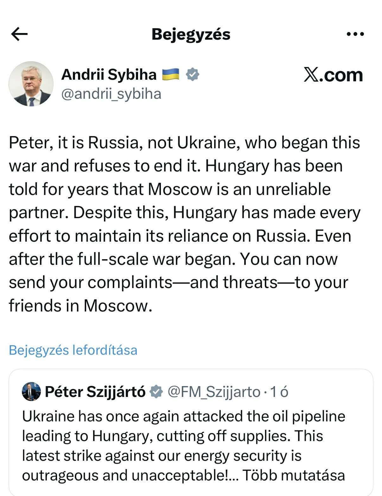Click the Péter Szijjártó name in the quoted post
This screenshot has width=382, height=496.
tap(95, 392)
